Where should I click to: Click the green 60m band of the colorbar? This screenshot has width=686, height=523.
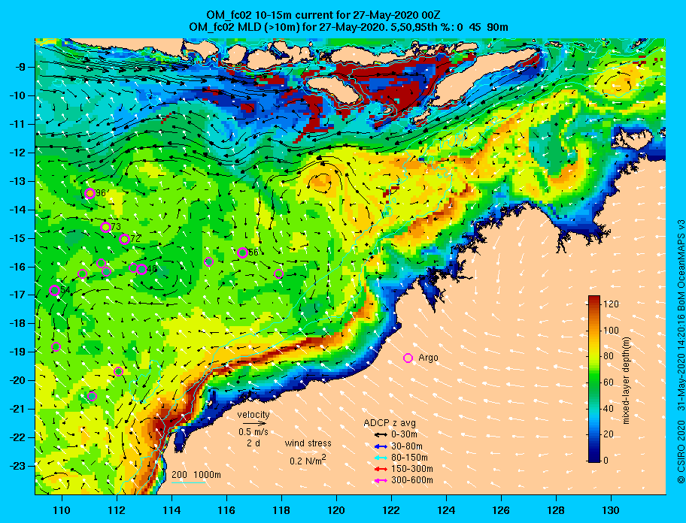coord(594,382)
